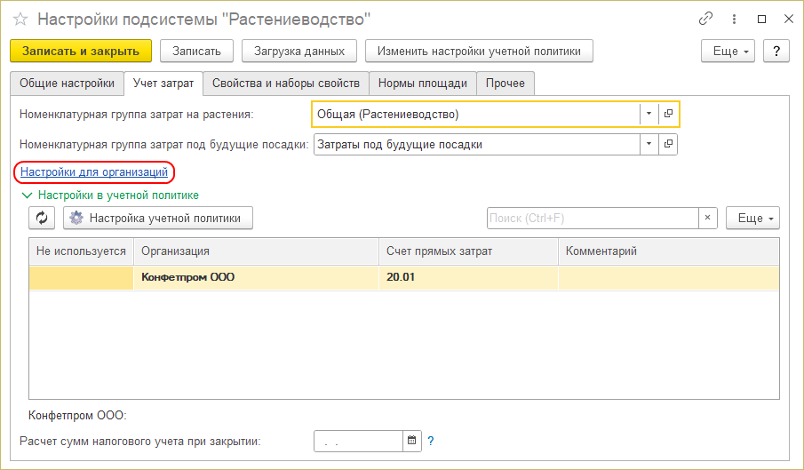Click 'Не используется' column header
This screenshot has height=470, width=804.
pos(81,251)
